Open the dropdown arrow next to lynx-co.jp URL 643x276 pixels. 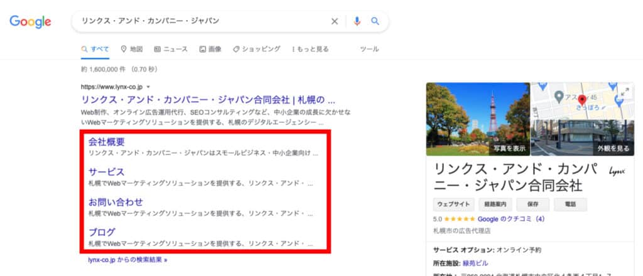(148, 87)
